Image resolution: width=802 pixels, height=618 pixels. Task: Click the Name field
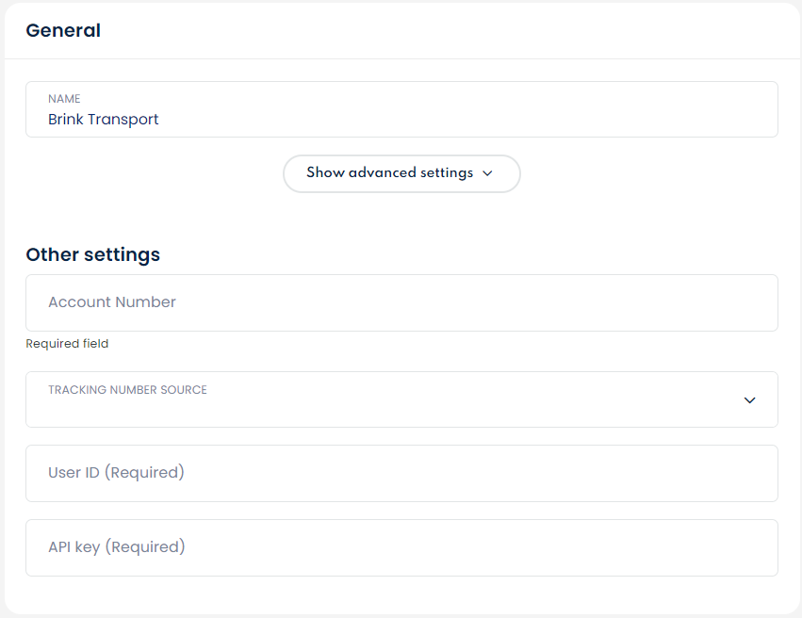click(401, 109)
